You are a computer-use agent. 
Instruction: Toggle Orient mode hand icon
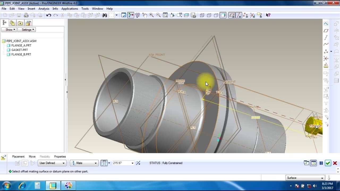pyautogui.click(x=144, y=15)
